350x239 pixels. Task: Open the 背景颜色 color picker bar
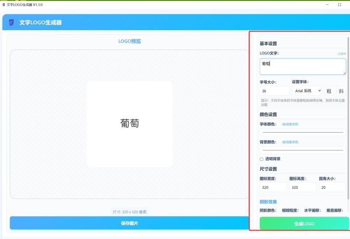(x=303, y=150)
